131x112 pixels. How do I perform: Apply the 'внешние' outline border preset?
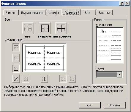45,28
